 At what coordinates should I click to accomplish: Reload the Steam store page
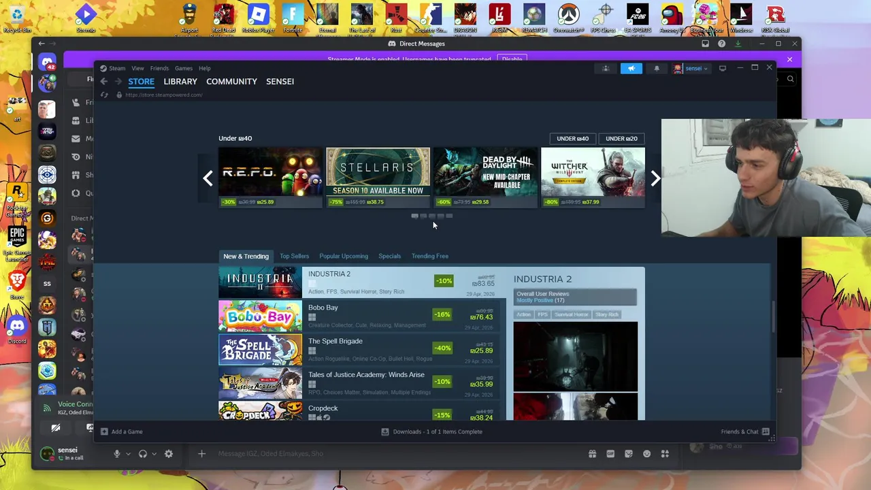(104, 95)
